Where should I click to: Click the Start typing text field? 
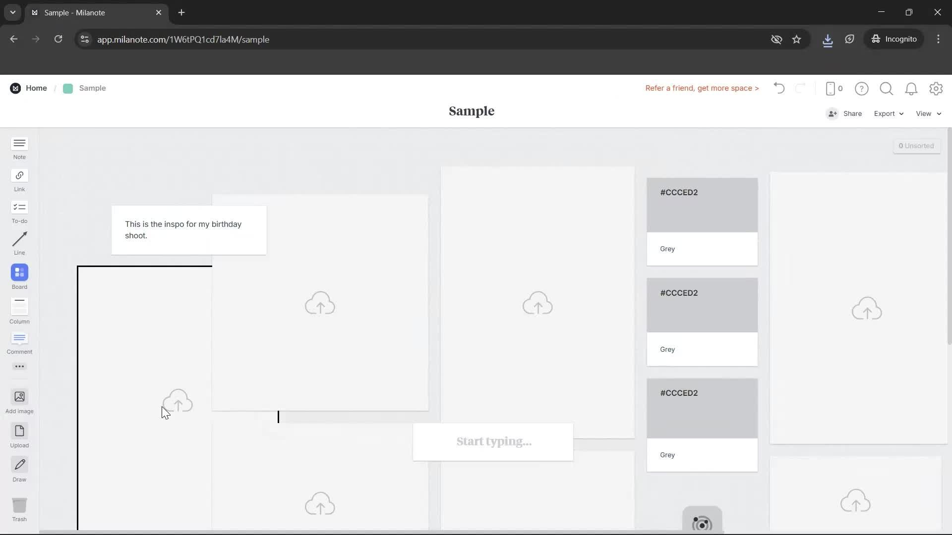coord(493,441)
